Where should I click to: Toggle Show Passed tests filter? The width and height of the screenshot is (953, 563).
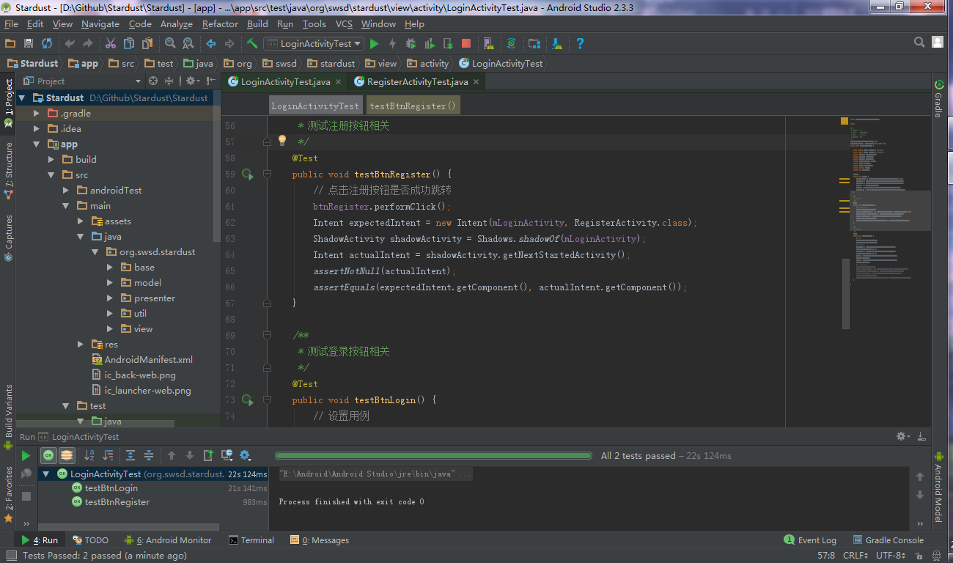click(48, 455)
